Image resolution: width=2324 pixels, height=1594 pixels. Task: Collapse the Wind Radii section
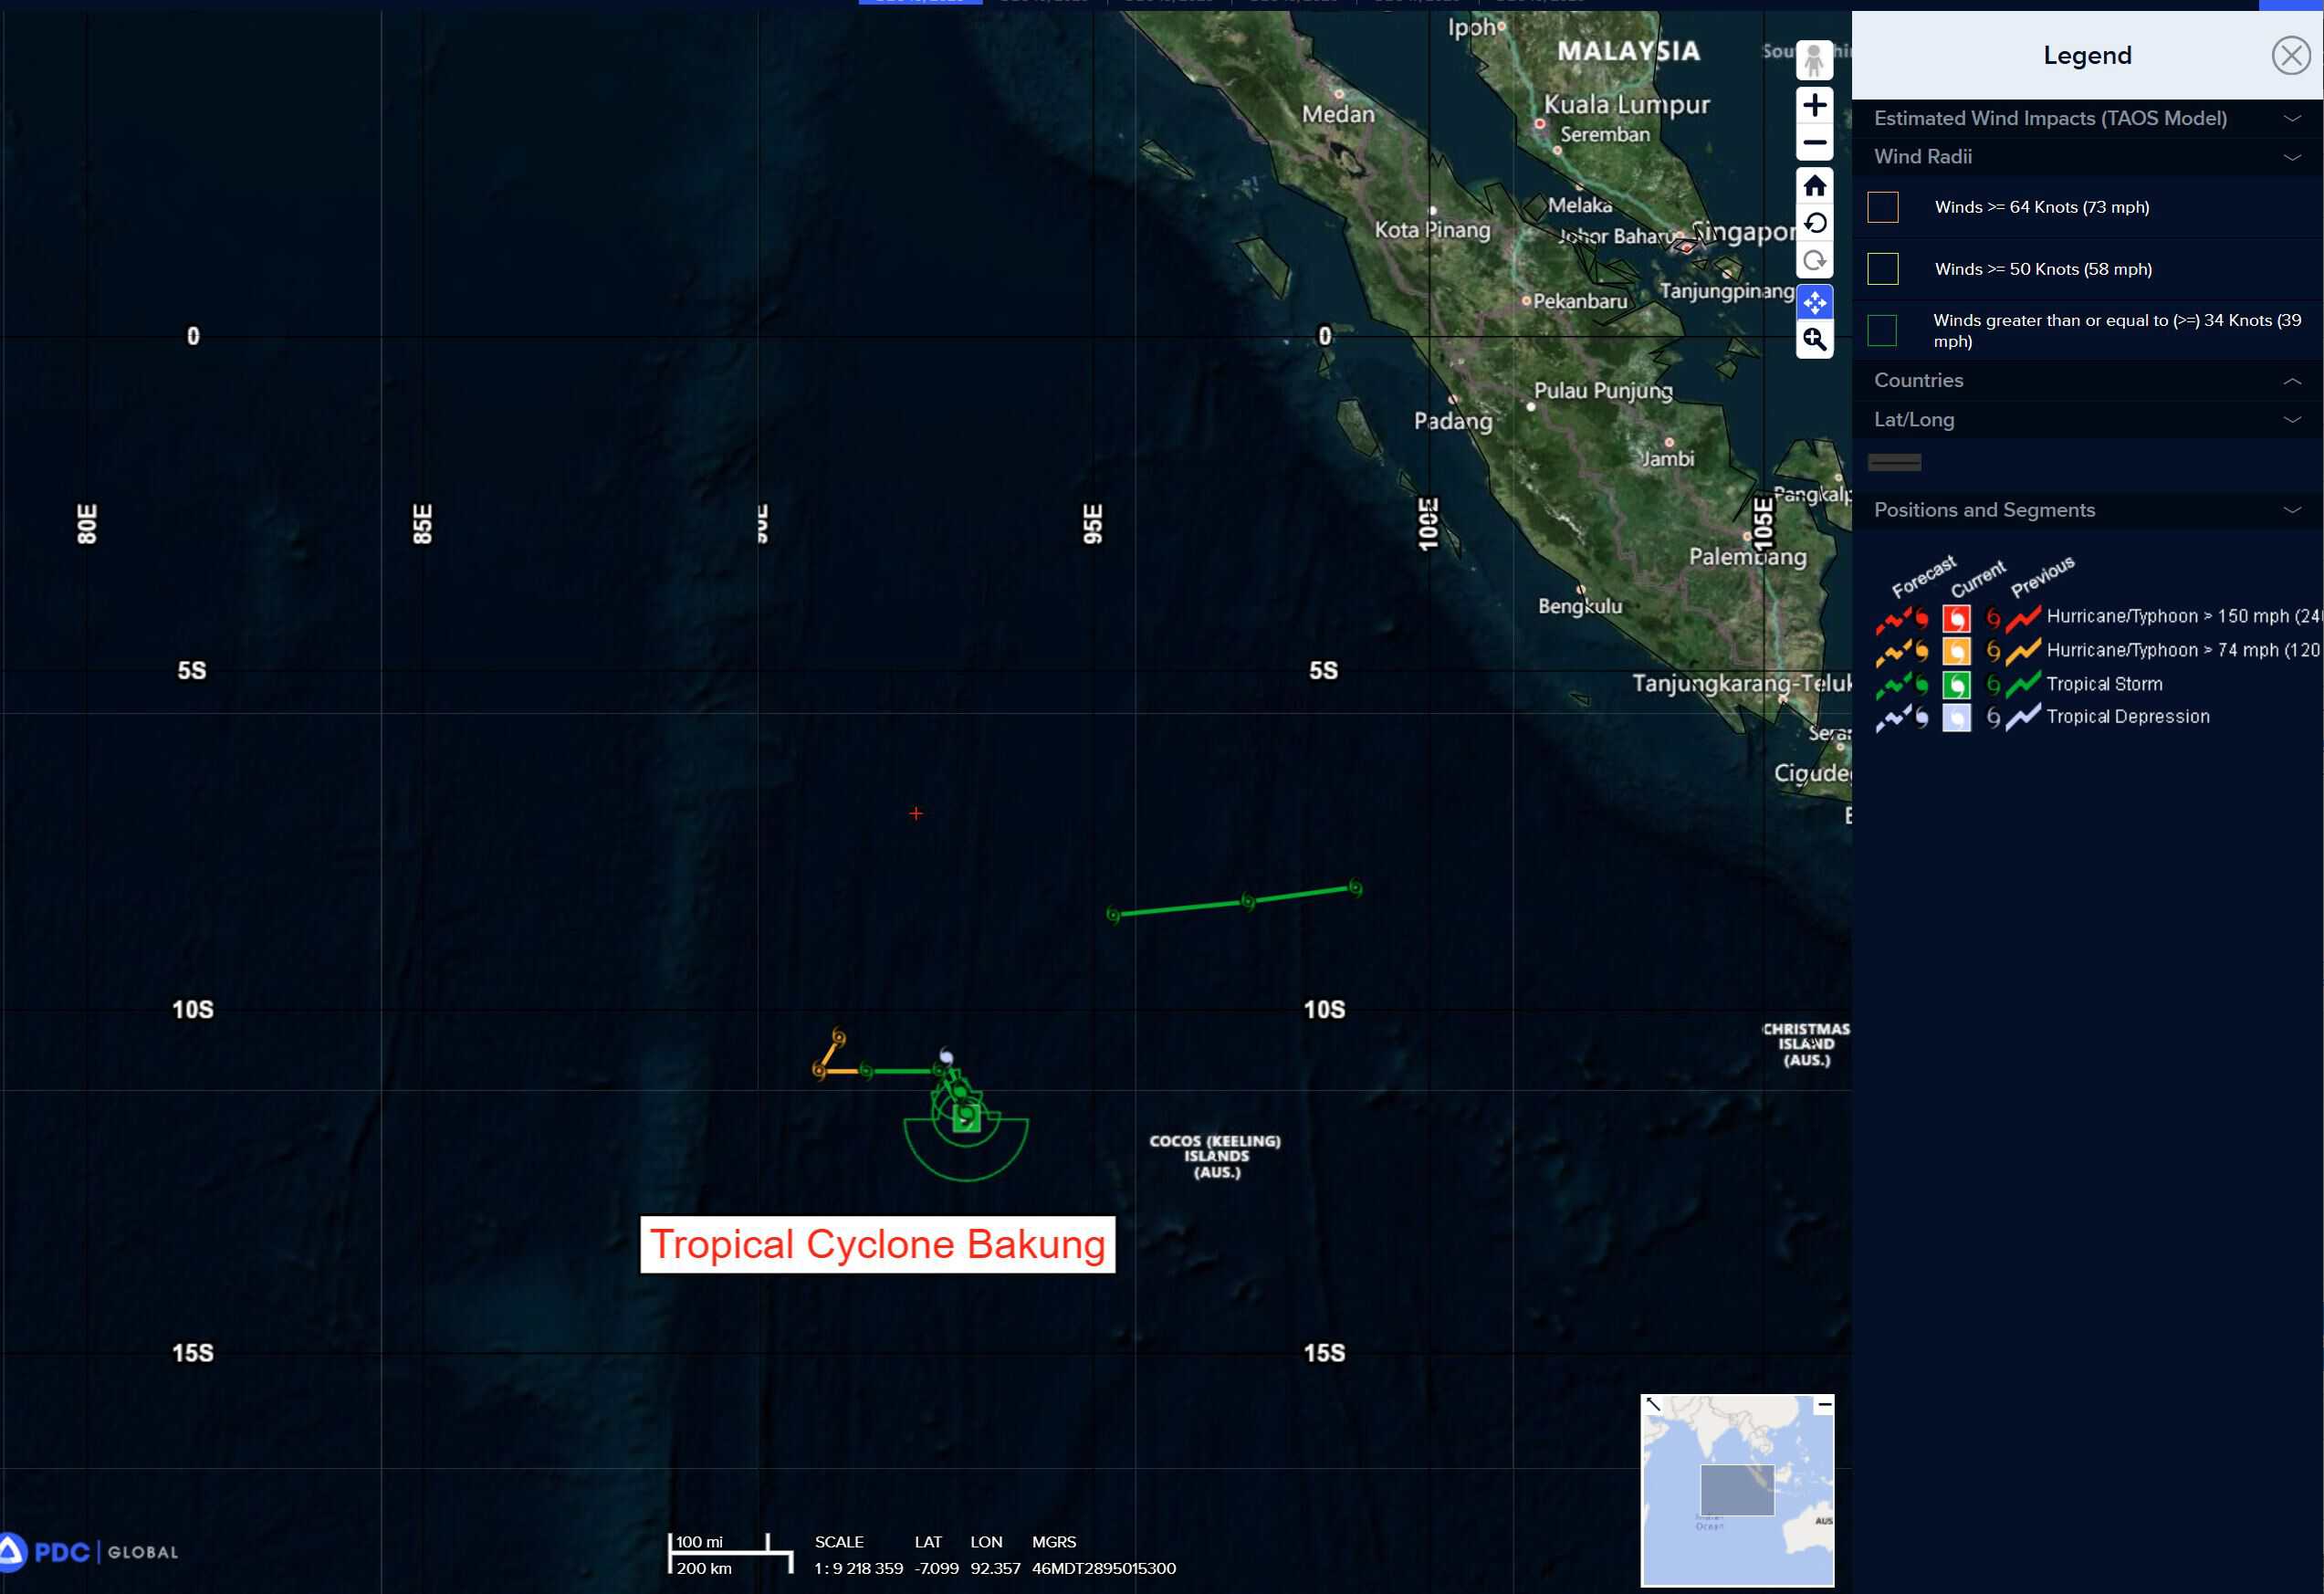pyautogui.click(x=2086, y=157)
